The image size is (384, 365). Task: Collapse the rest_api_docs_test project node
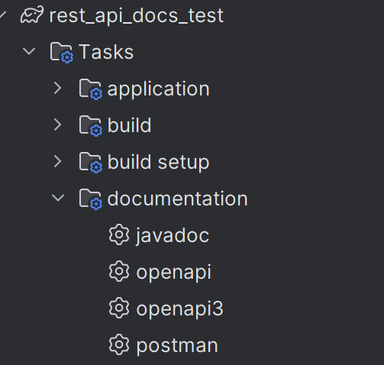click(x=2, y=15)
